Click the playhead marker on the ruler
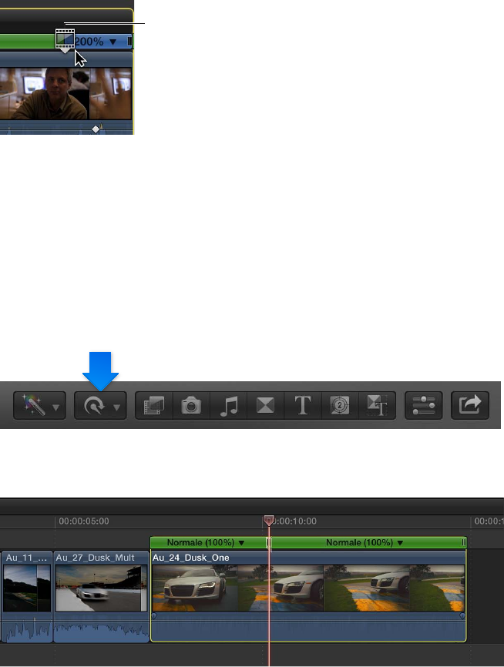 (269, 521)
